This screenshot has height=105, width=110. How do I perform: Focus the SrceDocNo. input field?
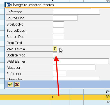pyautogui.click(x=58, y=24)
